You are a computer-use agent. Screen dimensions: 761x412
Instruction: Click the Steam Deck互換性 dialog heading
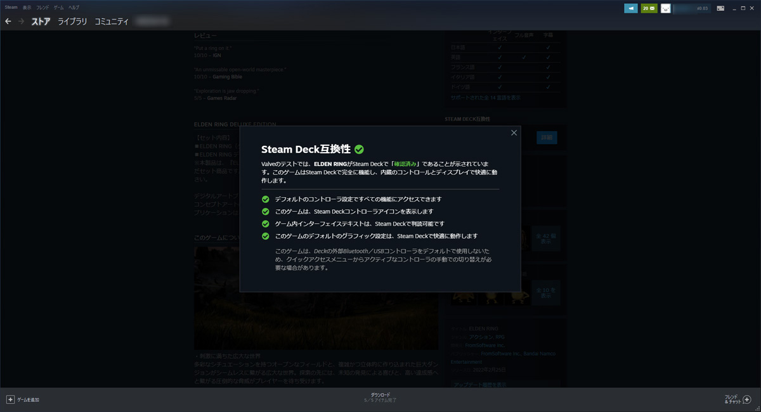[306, 149]
